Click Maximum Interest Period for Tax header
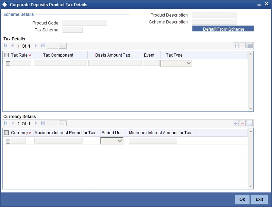The height and width of the screenshot is (207, 272). coord(67,133)
